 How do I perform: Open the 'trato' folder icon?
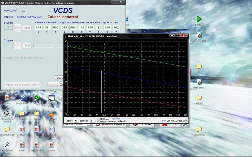(22, 114)
